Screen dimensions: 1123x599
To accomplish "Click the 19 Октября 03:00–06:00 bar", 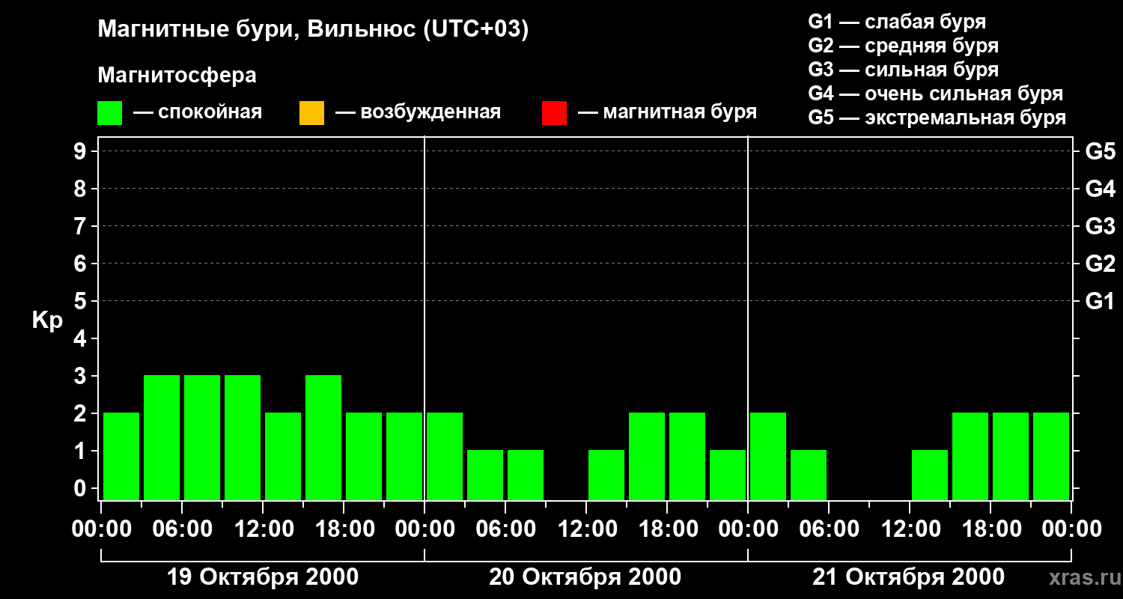I will (x=162, y=437).
